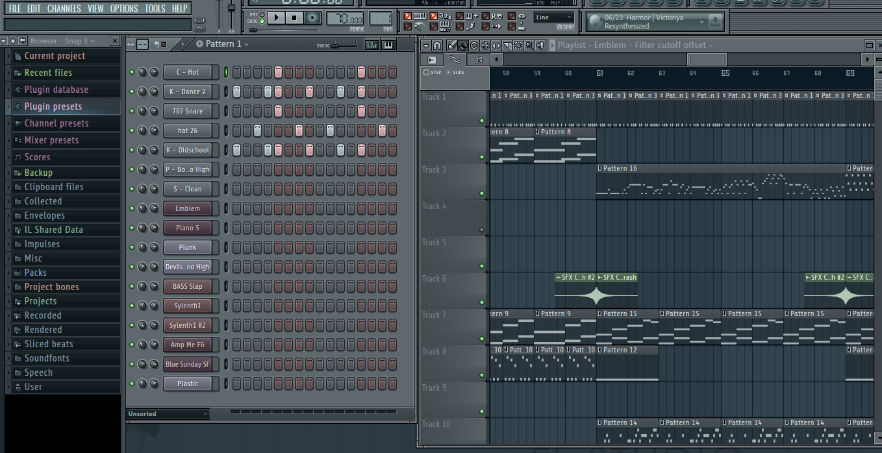This screenshot has width=882, height=453.
Task: Mute the C - Hot channel
Action: (x=132, y=72)
